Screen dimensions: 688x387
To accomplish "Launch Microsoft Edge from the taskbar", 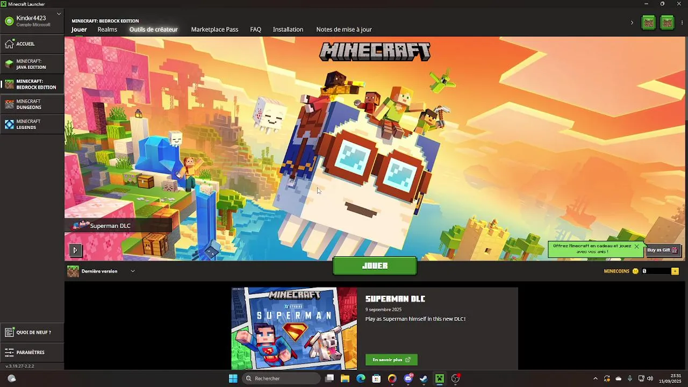I will [361, 378].
